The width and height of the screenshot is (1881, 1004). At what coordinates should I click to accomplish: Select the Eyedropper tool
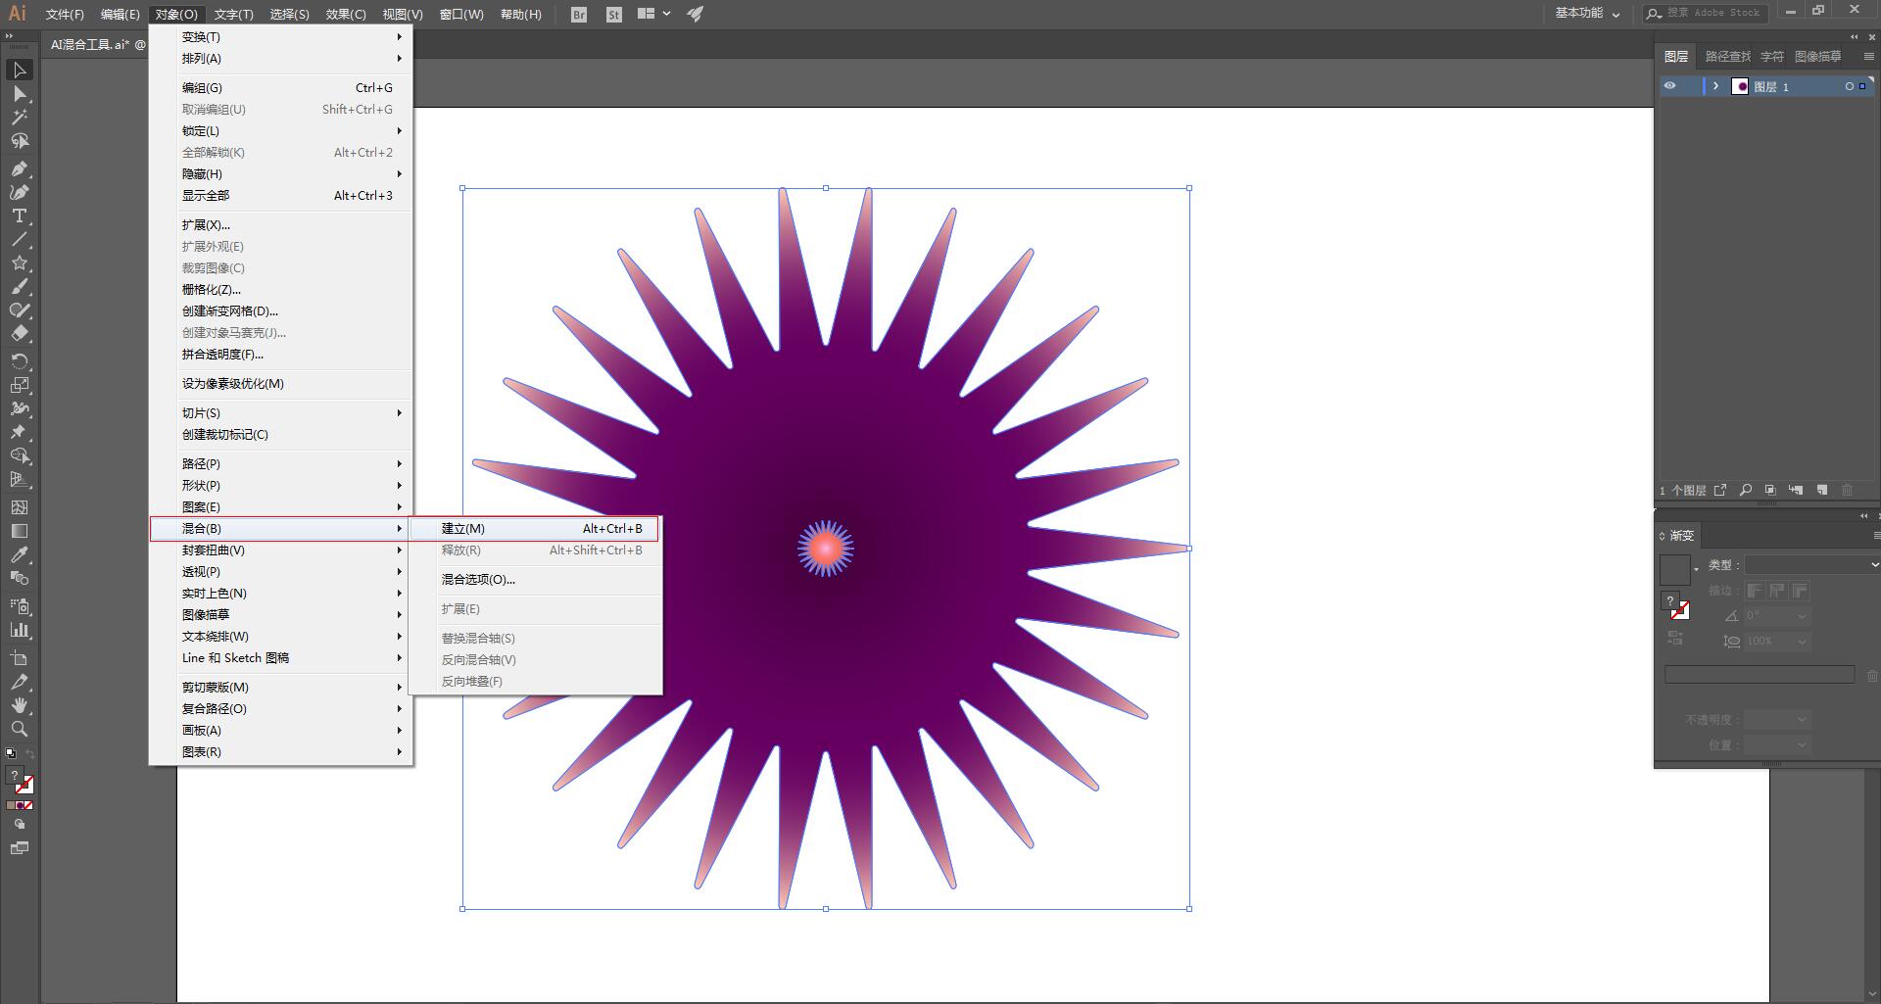coord(19,554)
